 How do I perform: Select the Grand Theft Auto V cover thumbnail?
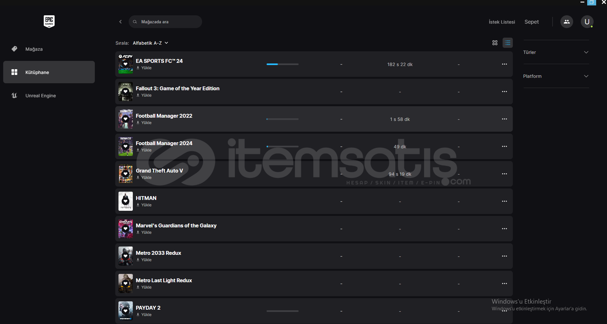click(x=125, y=174)
